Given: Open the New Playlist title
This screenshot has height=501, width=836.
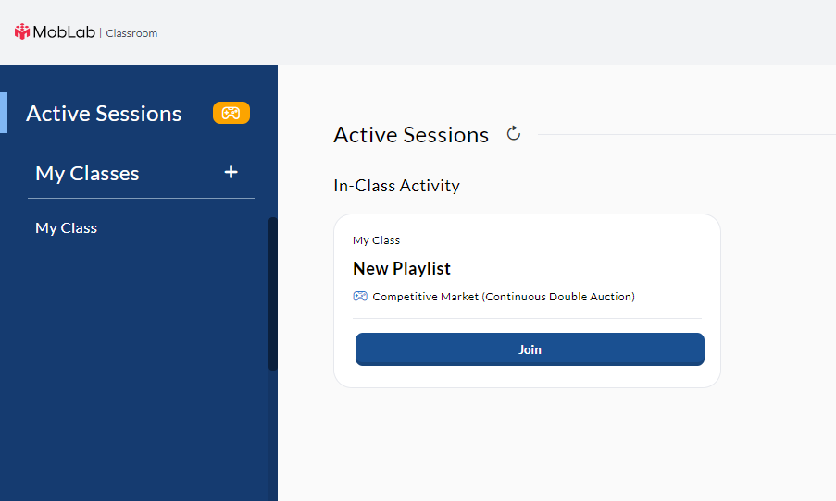Looking at the screenshot, I should tap(402, 268).
